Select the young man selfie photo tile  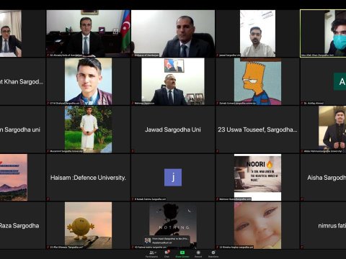click(x=88, y=81)
